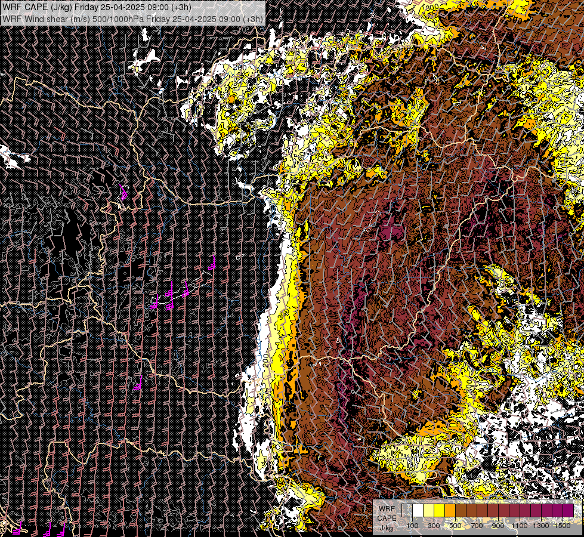Select the transparent first legend swatch

[x=407, y=510]
